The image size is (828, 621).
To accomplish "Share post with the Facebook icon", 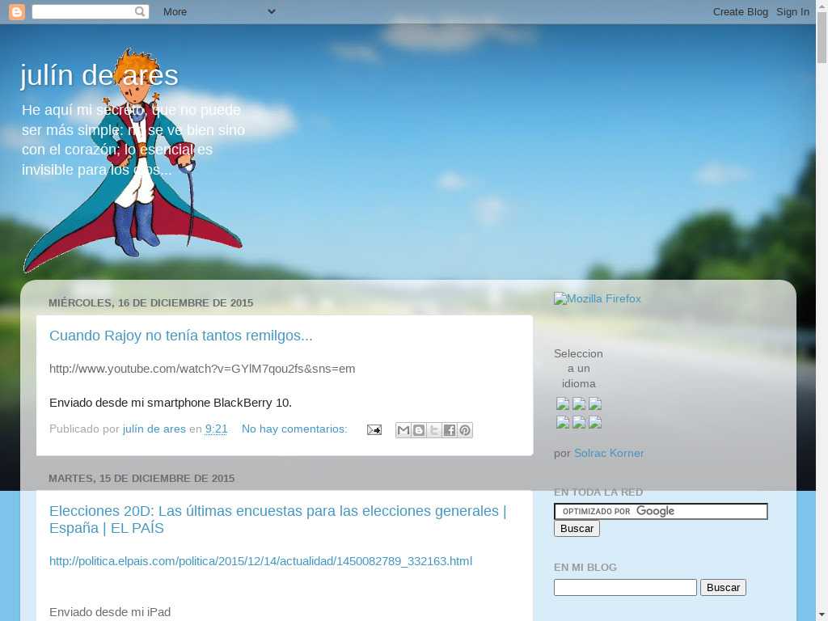I will [x=450, y=430].
